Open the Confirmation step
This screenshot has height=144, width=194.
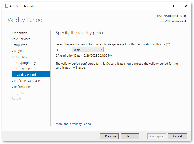pyautogui.click(x=21, y=87)
